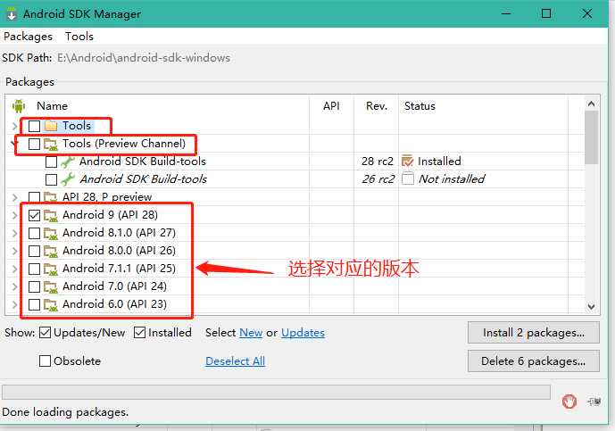Check the Android 7.0 (API 24) checkbox
615x431 pixels.
pos(34,286)
